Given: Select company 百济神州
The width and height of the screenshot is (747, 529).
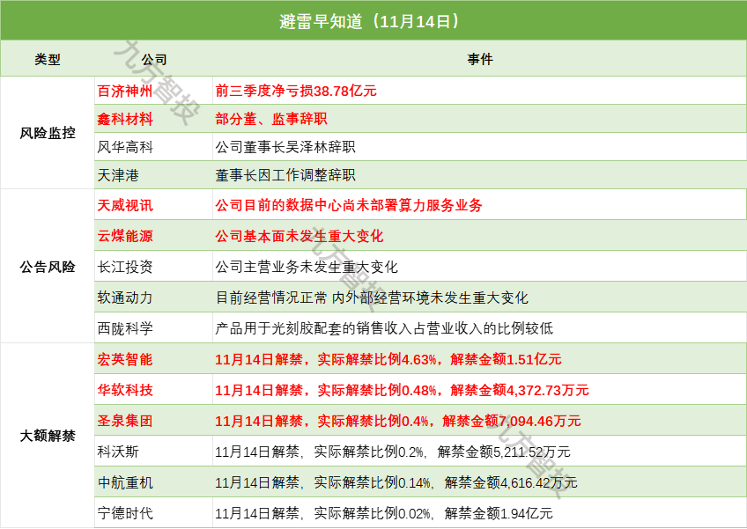Looking at the screenshot, I should (x=125, y=91).
